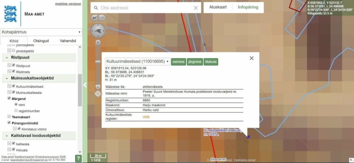Open the Kultuurimälestised (110016695) dropdown
This screenshot has width=354, height=163.
click(138, 62)
